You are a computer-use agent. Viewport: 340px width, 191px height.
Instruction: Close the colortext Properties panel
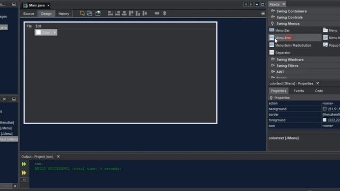pos(318,83)
